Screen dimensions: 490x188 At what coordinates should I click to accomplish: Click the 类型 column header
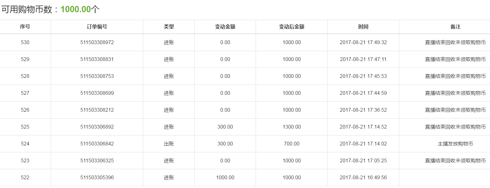(169, 27)
